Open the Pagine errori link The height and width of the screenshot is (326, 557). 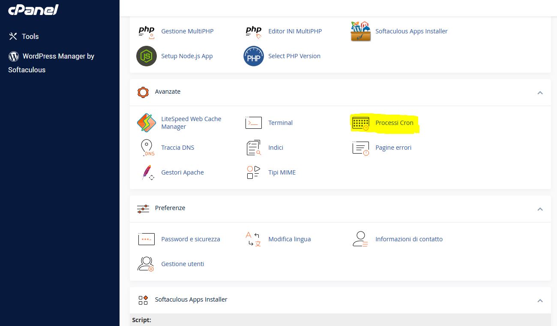393,148
